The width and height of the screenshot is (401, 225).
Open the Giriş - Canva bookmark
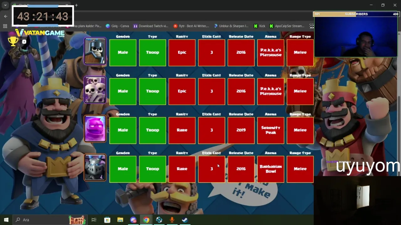[x=117, y=26]
